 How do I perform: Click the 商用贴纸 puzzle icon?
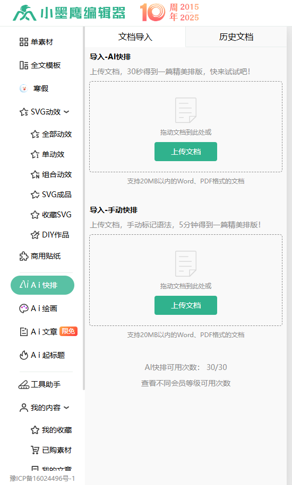click(24, 256)
